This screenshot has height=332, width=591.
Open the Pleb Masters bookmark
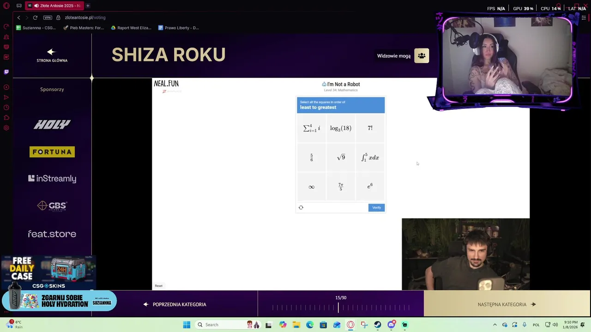point(84,28)
